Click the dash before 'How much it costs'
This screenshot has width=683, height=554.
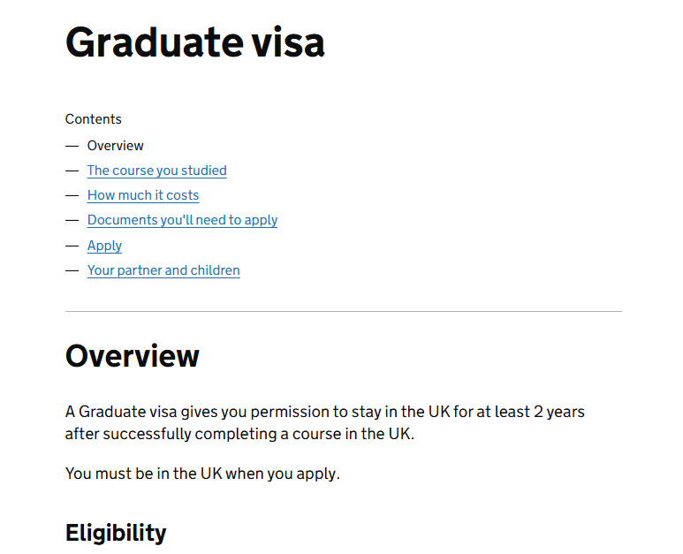pyautogui.click(x=72, y=195)
